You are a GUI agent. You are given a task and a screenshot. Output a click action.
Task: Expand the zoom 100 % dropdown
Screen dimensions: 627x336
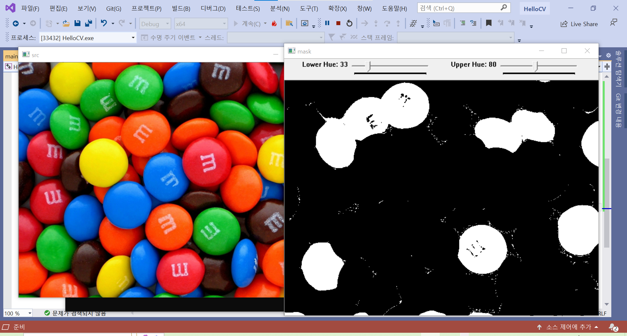30,313
